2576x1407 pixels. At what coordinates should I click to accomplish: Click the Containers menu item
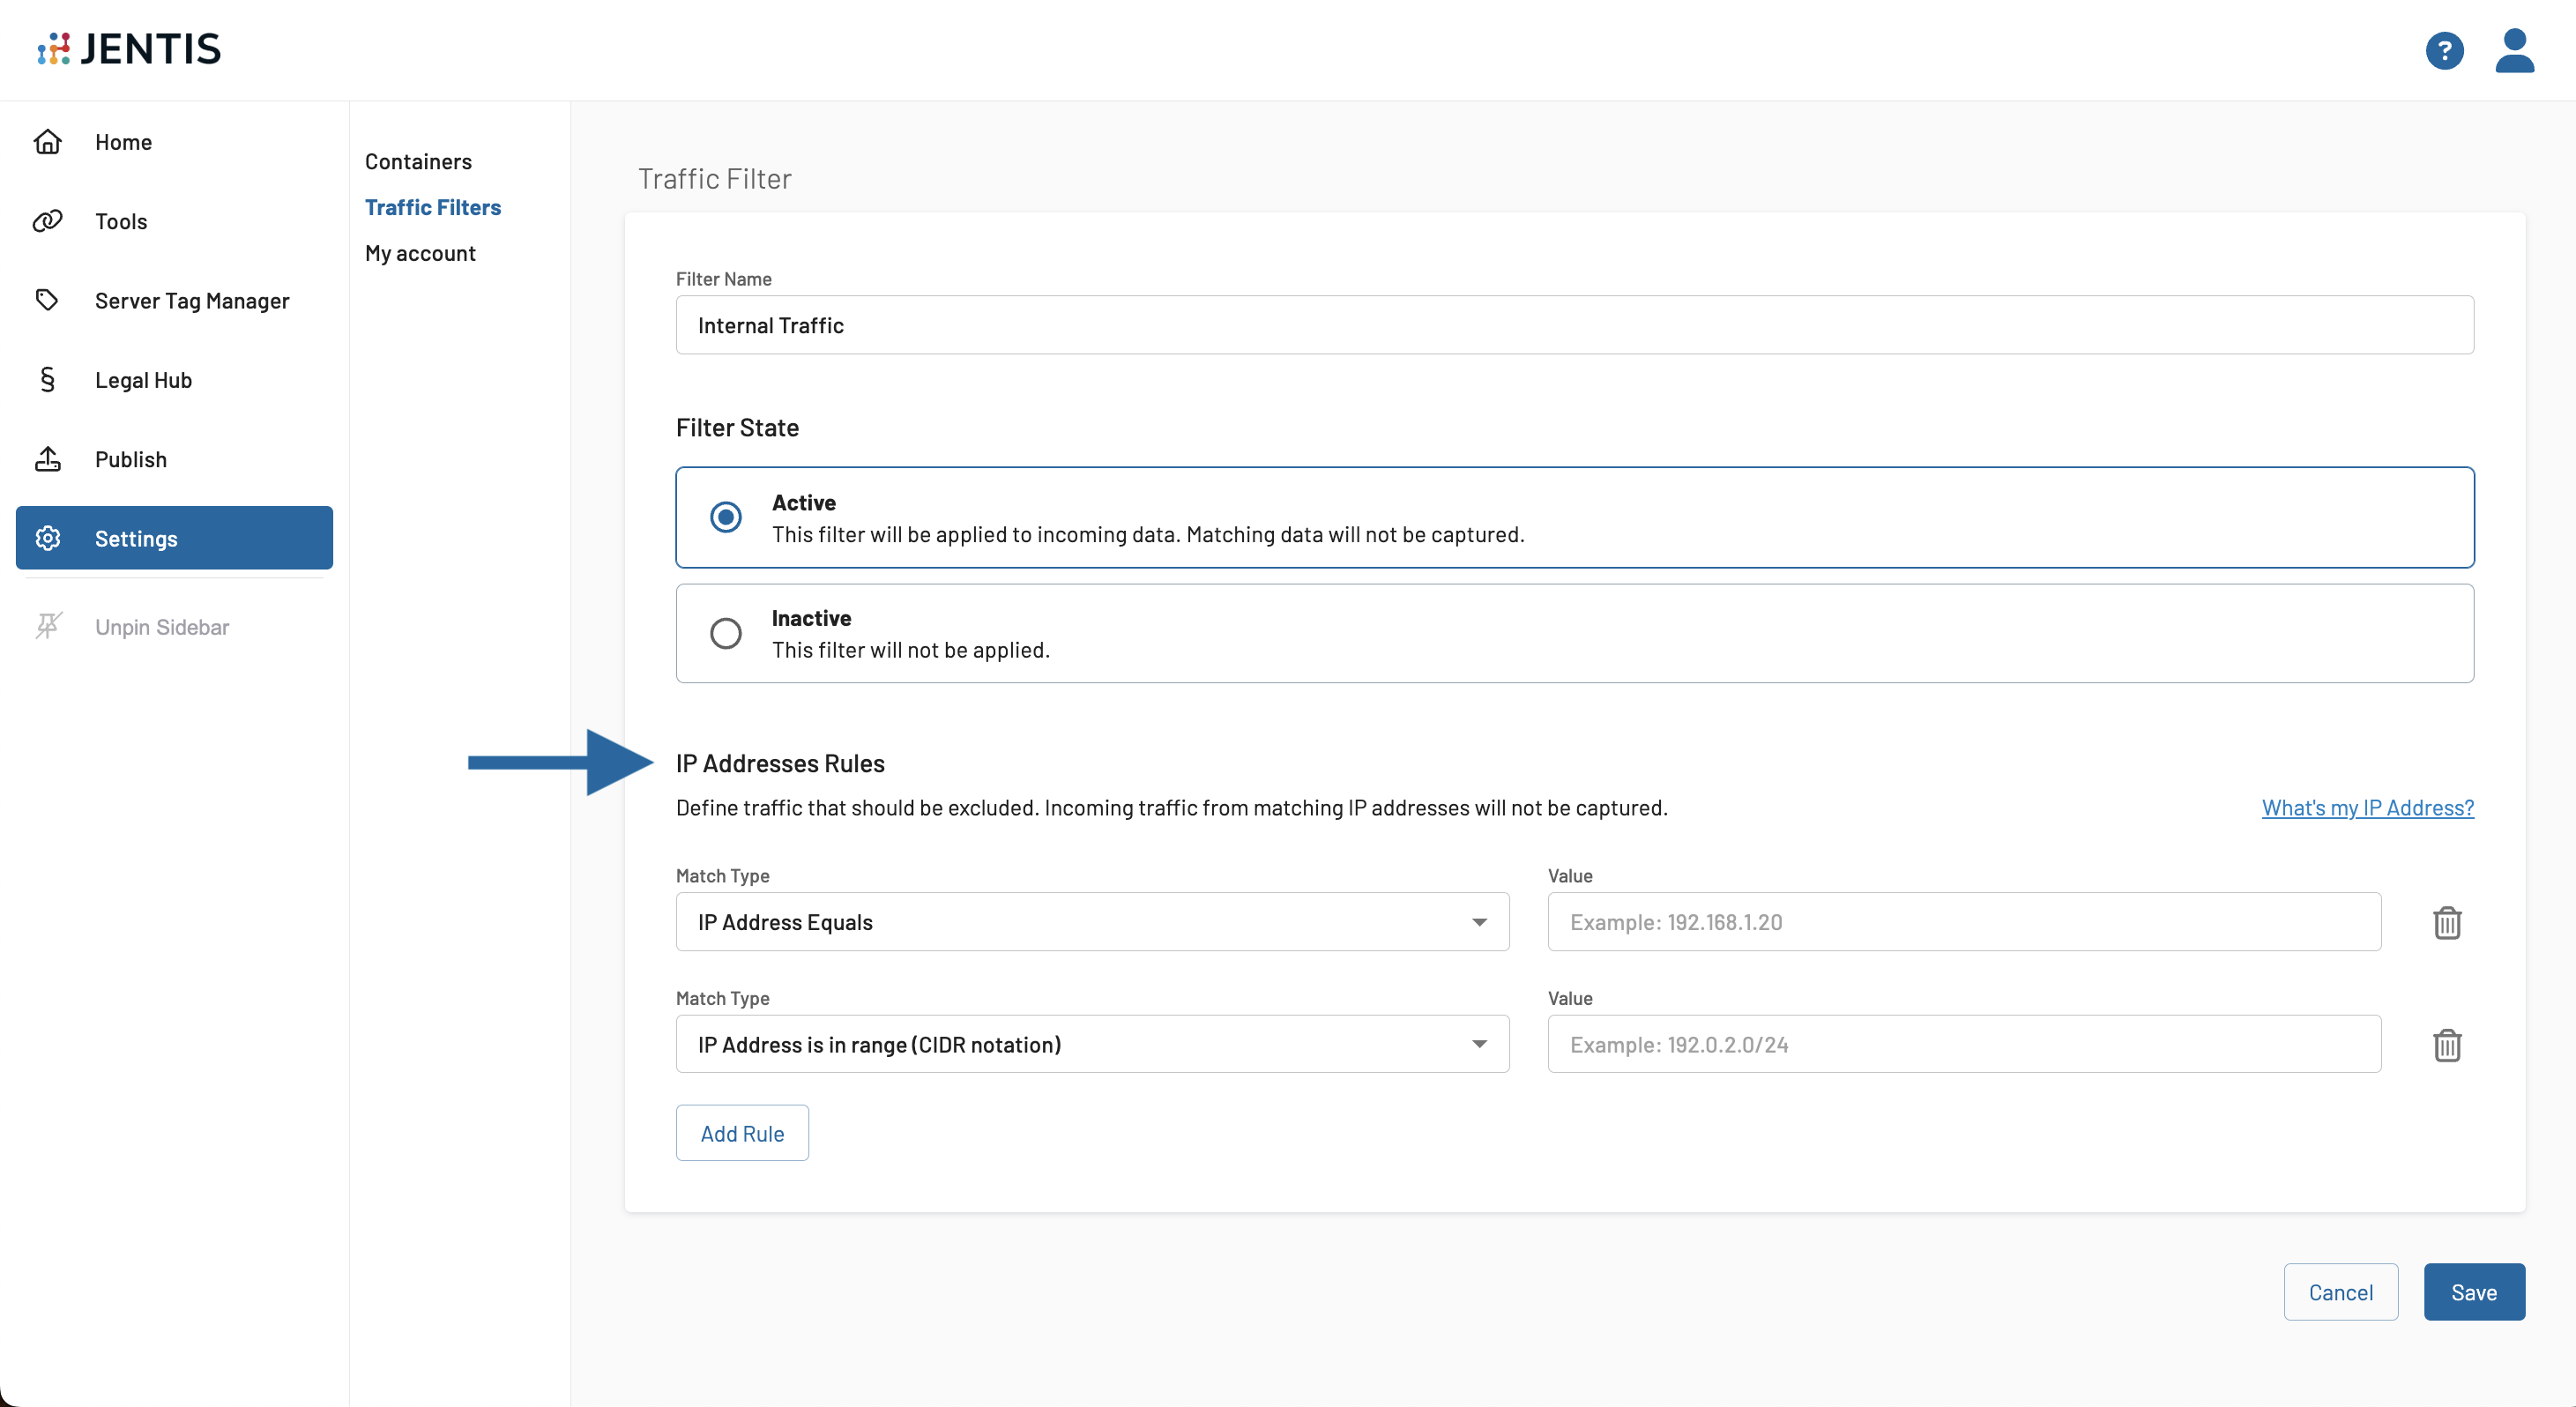click(x=418, y=160)
